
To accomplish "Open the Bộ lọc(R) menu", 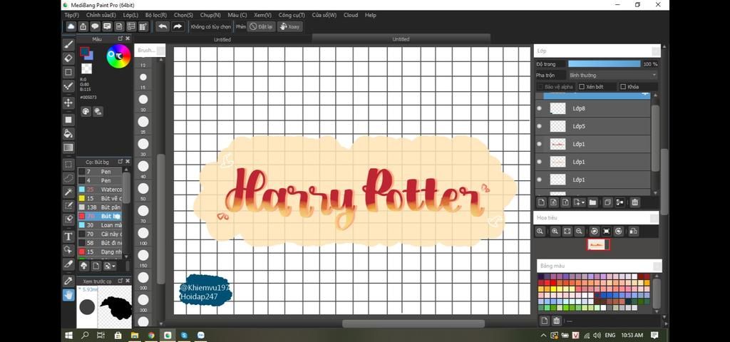I will [x=156, y=16].
